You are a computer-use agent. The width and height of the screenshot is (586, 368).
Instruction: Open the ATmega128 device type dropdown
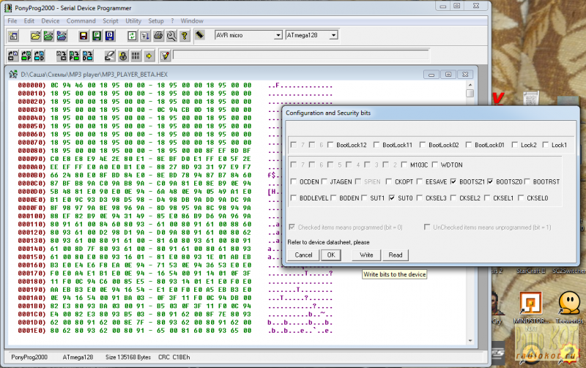point(333,35)
